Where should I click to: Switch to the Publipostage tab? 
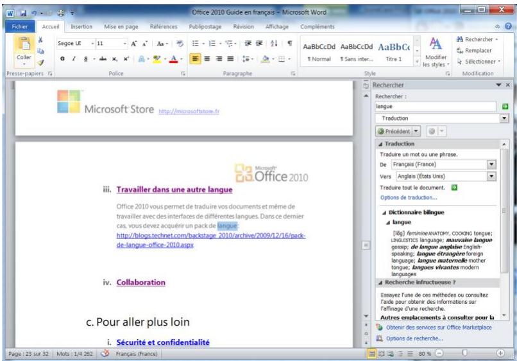(205, 27)
